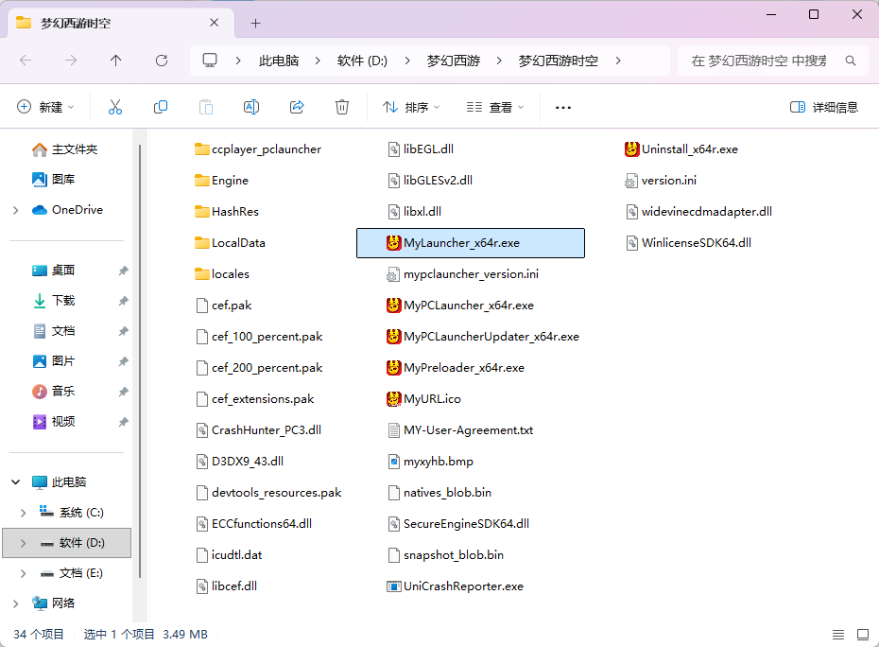Click the Paste clipboard icon
This screenshot has height=647, width=879.
point(206,107)
